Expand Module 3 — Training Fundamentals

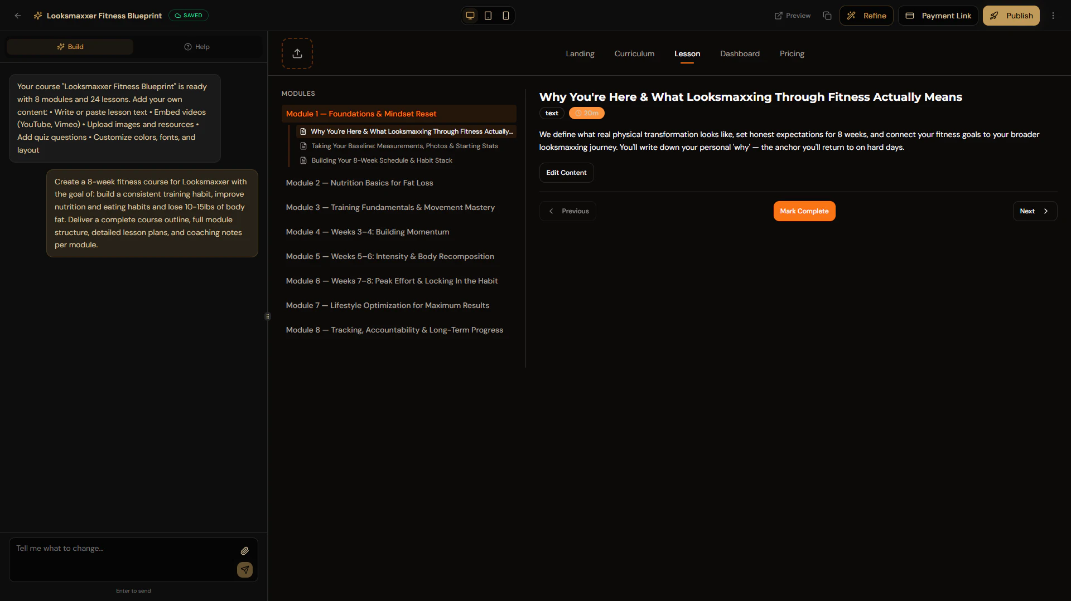click(x=399, y=207)
